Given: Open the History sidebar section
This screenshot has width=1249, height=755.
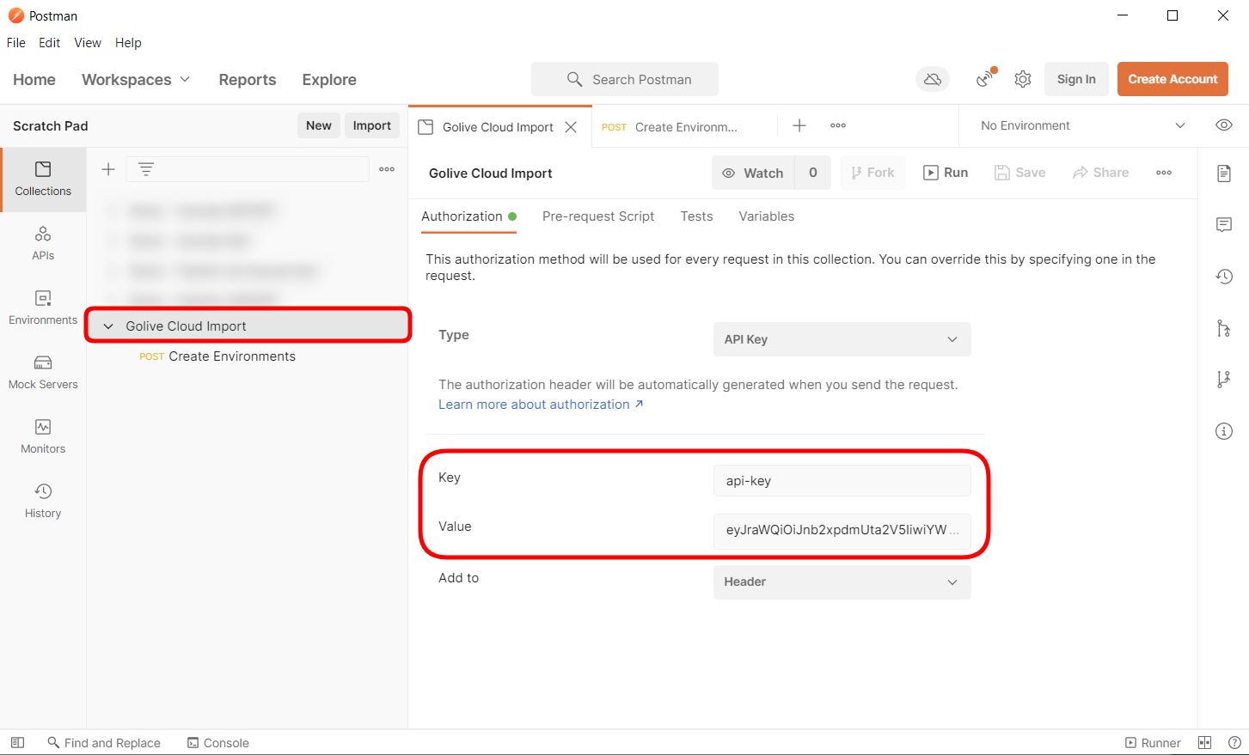Looking at the screenshot, I should tap(43, 502).
